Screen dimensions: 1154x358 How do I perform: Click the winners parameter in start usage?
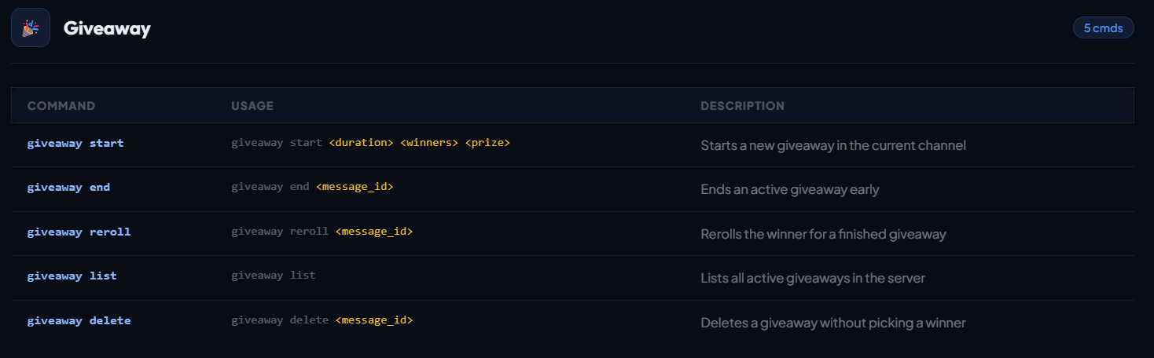coord(429,143)
